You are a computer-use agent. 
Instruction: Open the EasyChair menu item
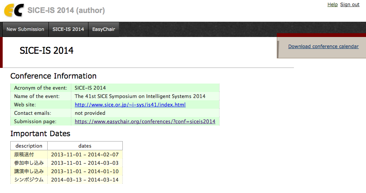point(104,29)
